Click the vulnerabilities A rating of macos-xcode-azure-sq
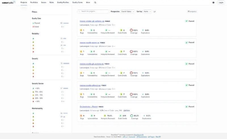The image size is (227, 139). coord(91,51)
